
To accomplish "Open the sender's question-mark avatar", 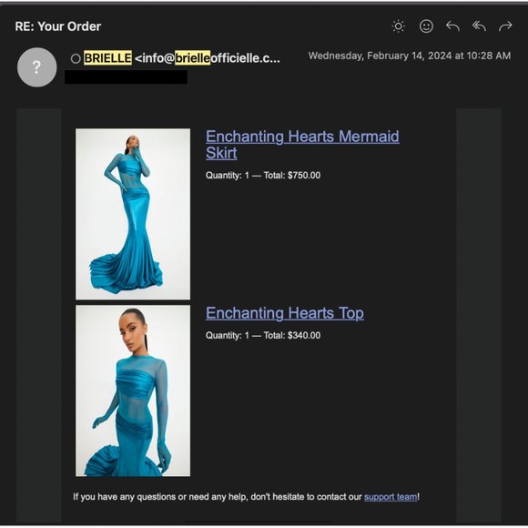I will tap(37, 67).
